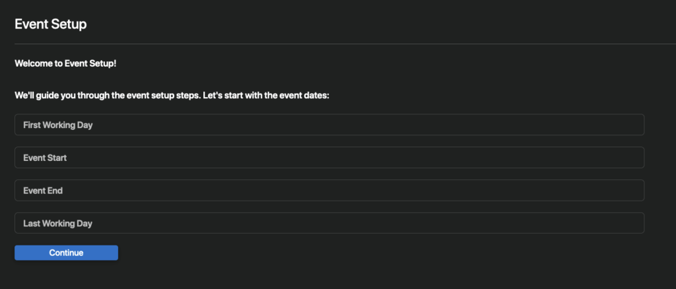
Task: Click the First Working Day date field
Action: coord(329,125)
